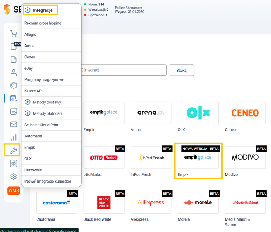Choose the OLX integration tile
Viewport: 271px width, 232px height.
pos(198,113)
